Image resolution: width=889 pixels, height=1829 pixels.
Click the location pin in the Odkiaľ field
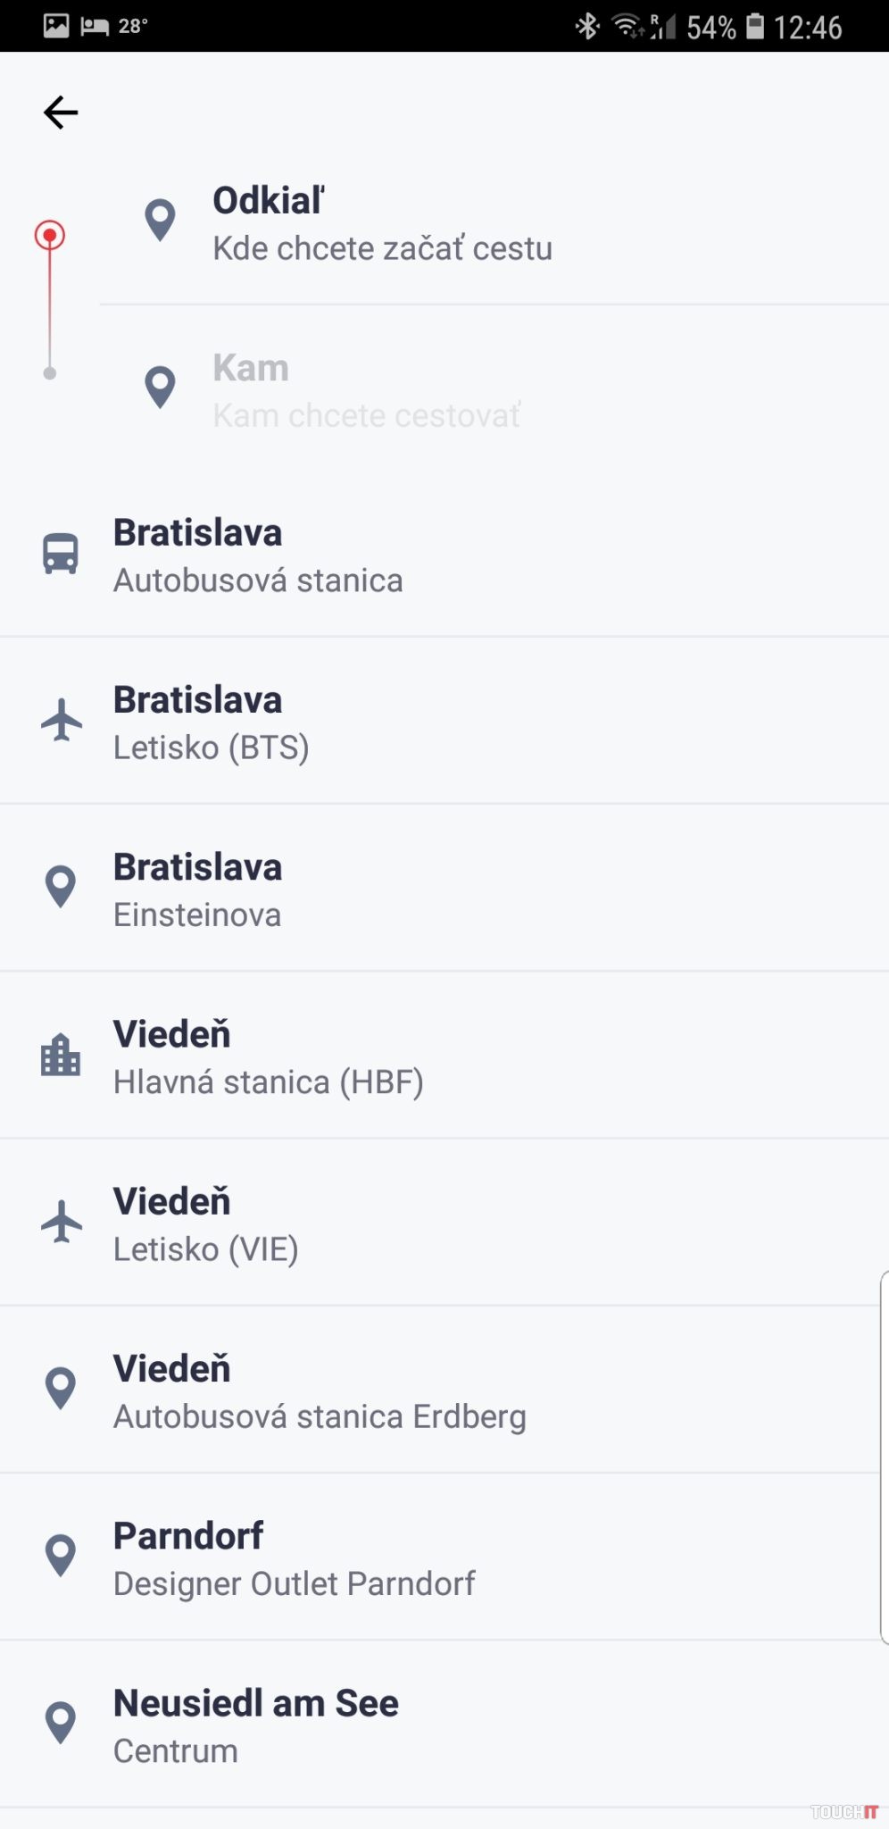(160, 220)
